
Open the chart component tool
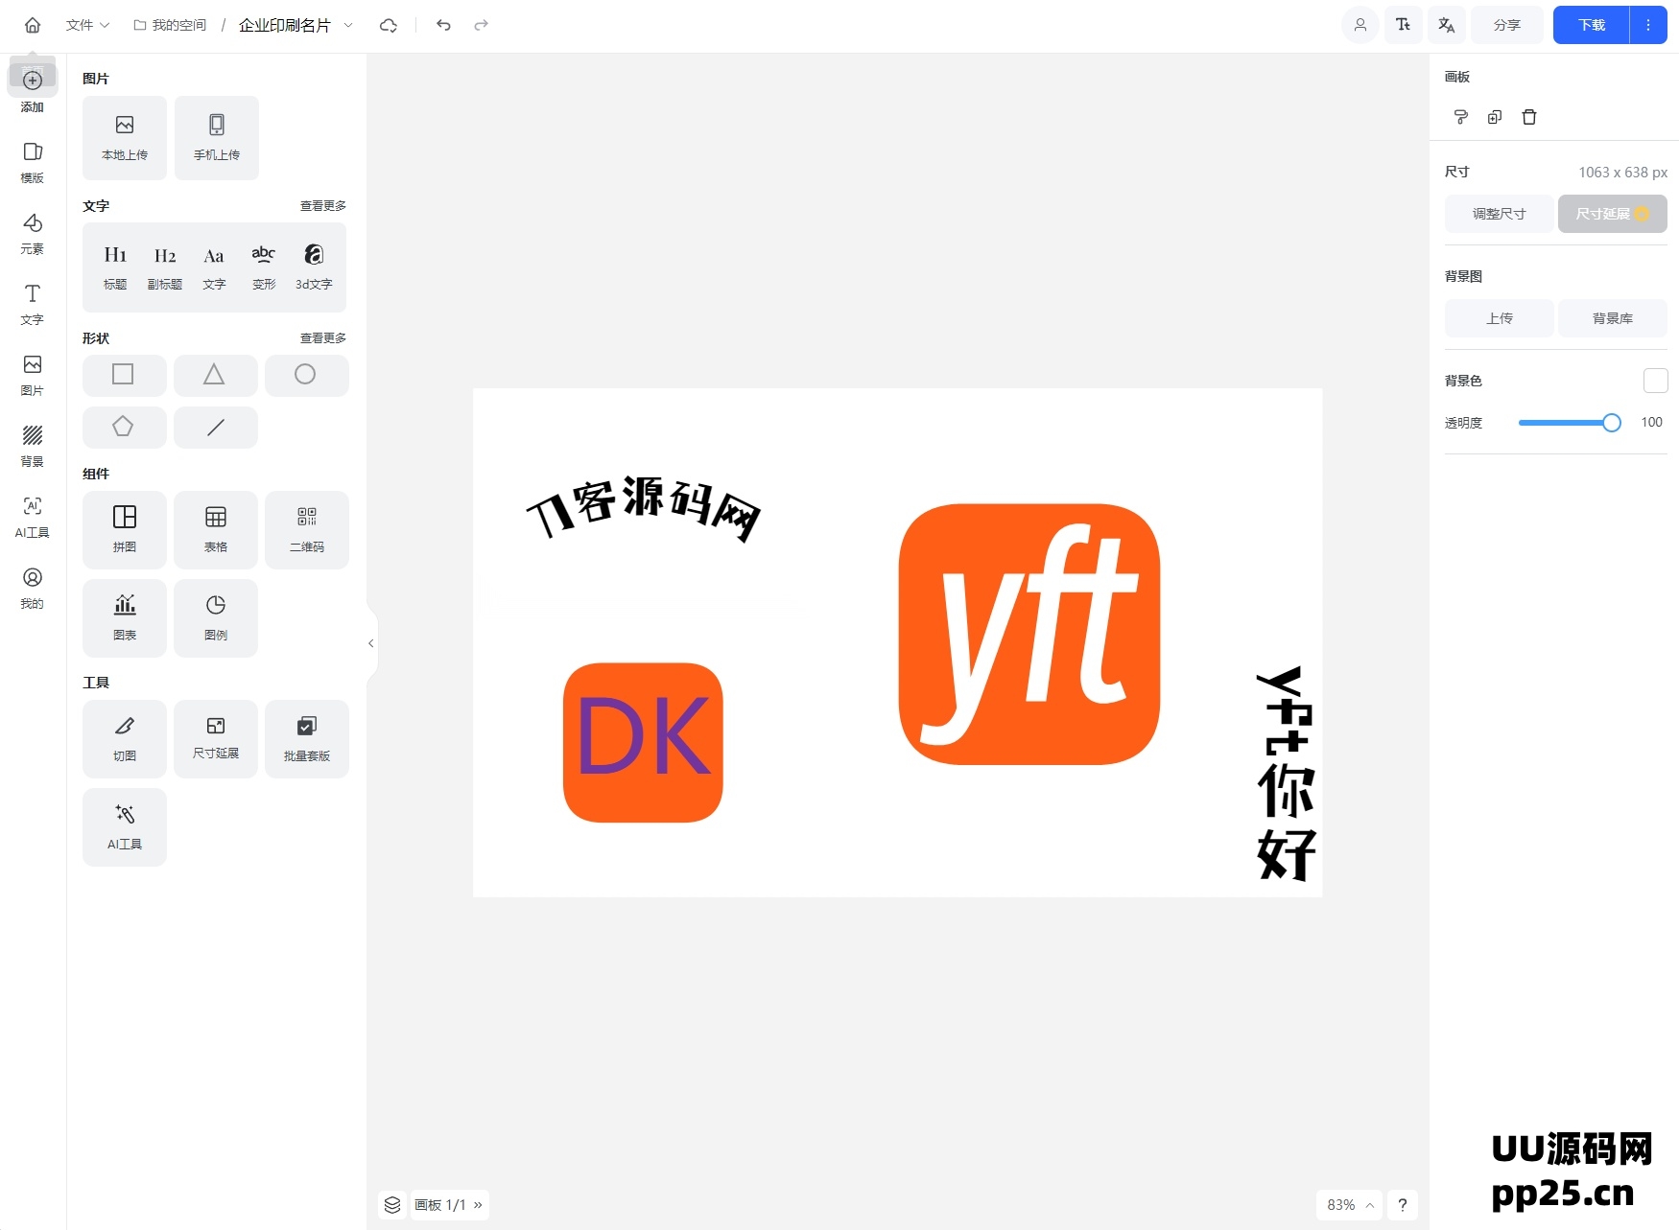124,617
